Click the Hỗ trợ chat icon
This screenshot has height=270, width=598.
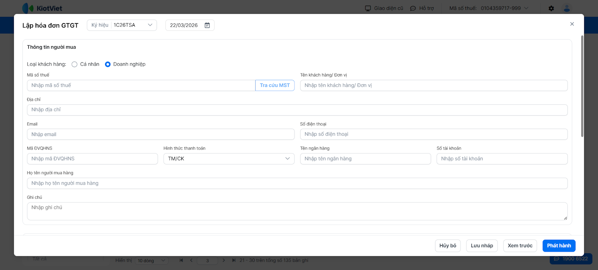pyautogui.click(x=413, y=8)
